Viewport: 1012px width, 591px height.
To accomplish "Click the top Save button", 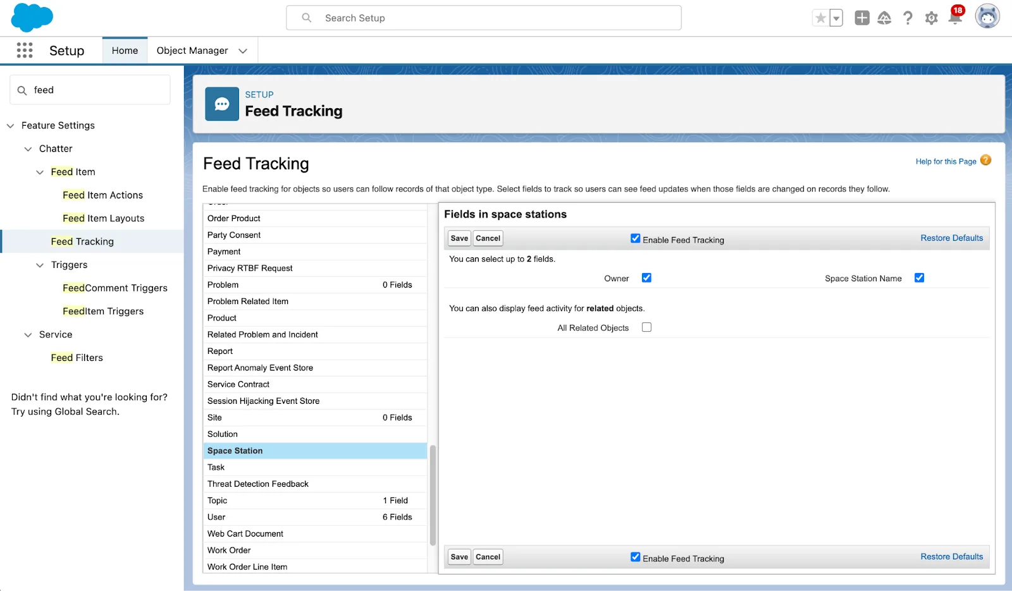I will coord(459,238).
